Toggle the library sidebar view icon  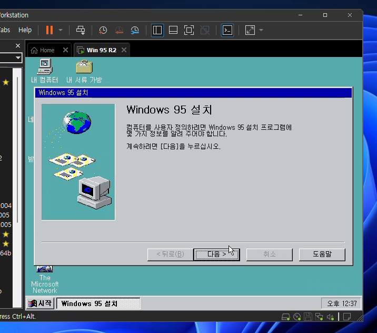[157, 30]
